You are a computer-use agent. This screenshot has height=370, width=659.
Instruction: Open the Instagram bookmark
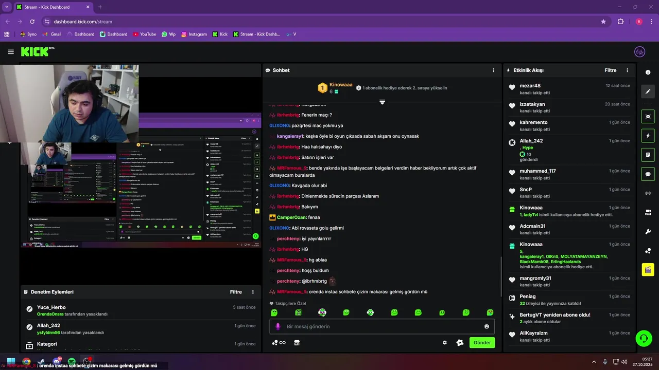[194, 34]
